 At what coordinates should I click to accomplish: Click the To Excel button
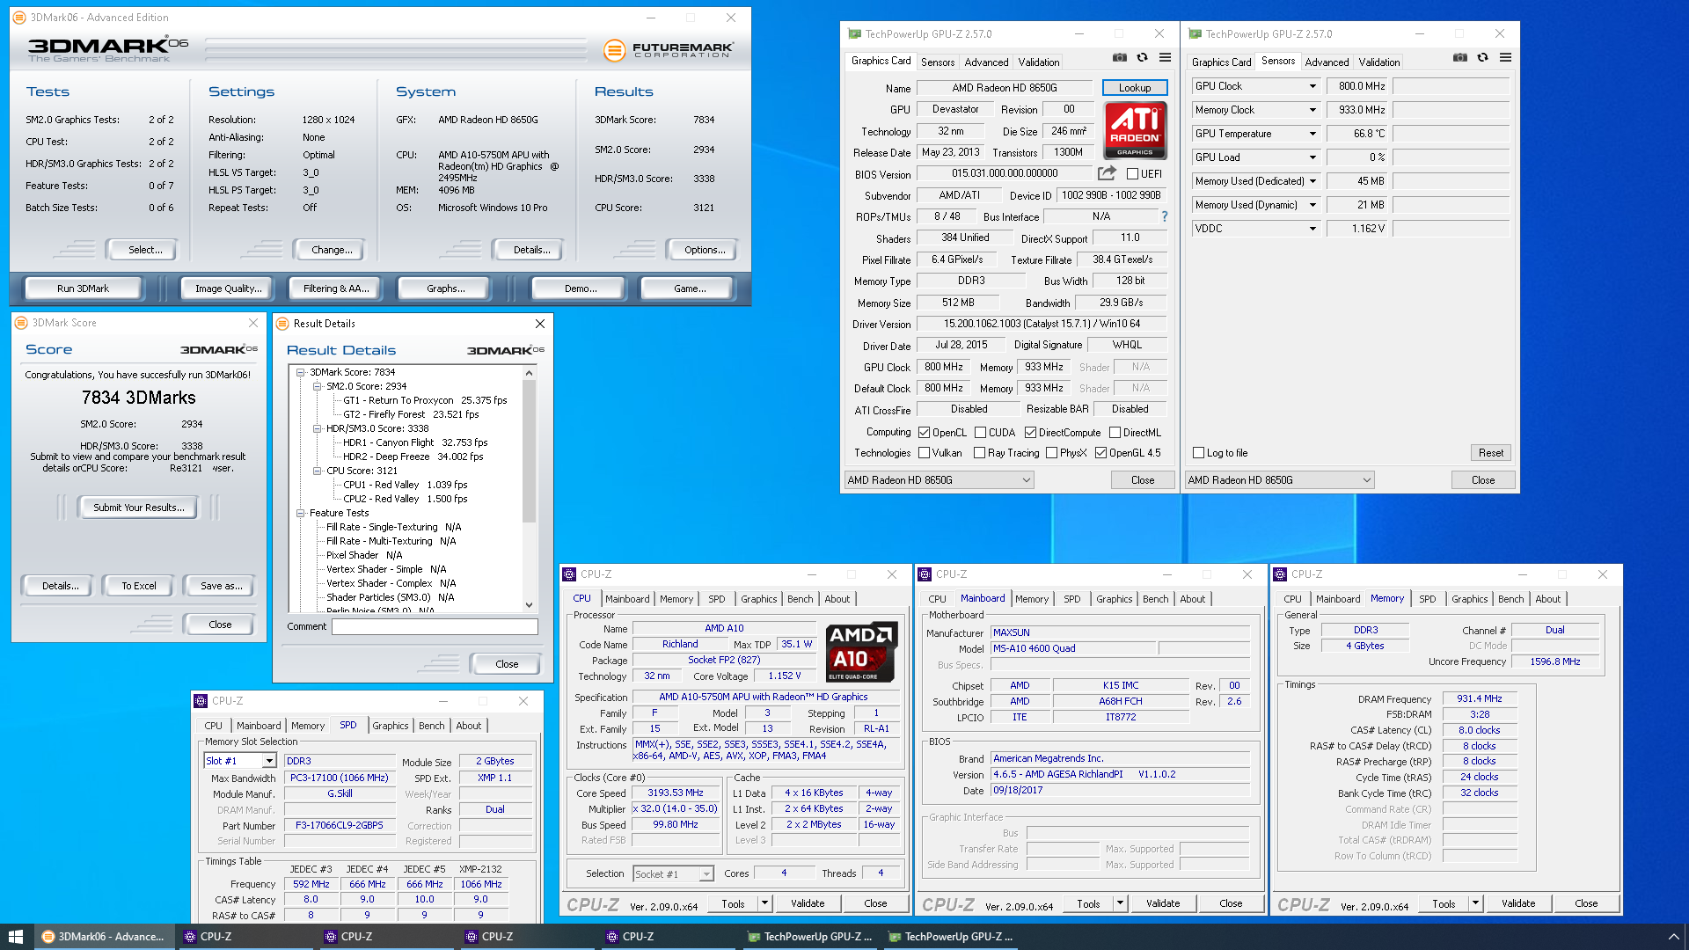click(139, 586)
